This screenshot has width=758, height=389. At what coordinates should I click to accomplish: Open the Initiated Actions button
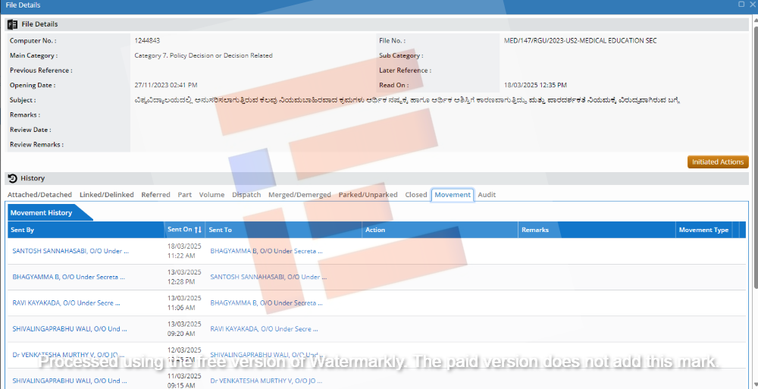coord(717,162)
